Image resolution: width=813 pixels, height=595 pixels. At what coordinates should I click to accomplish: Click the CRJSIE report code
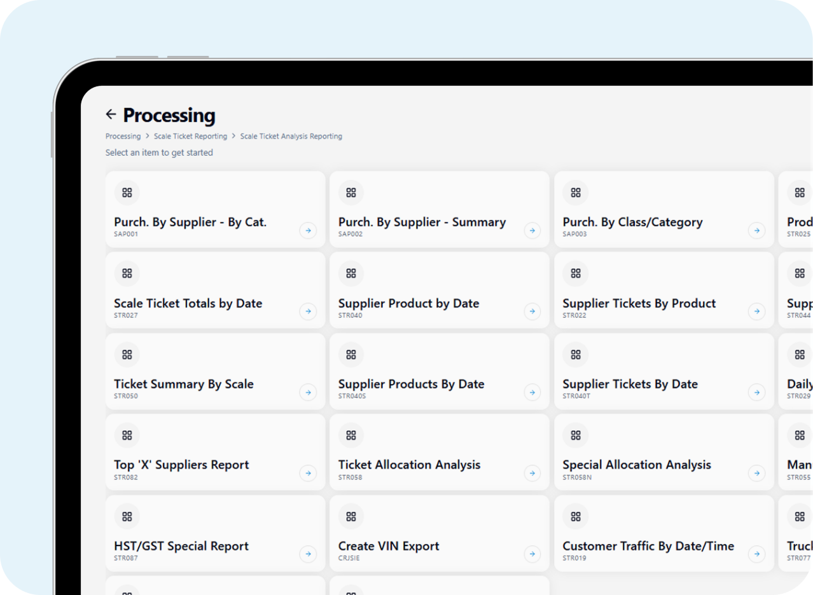click(x=349, y=558)
